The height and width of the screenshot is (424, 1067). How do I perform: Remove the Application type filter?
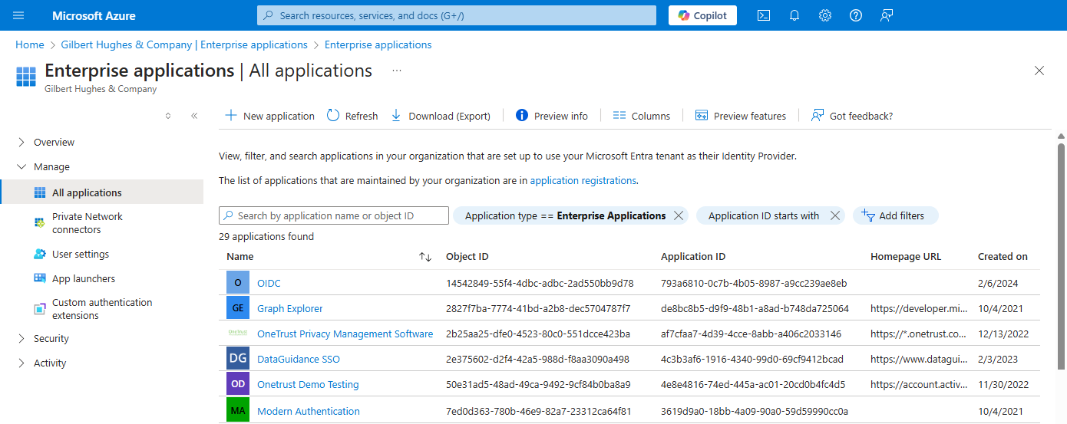[x=678, y=216]
